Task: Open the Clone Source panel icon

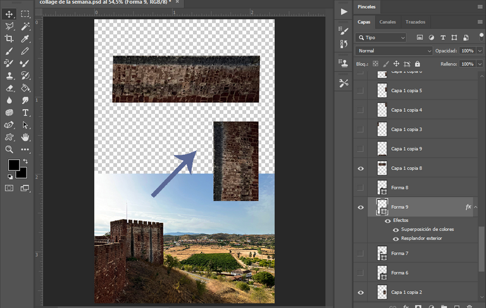Action: (x=344, y=63)
